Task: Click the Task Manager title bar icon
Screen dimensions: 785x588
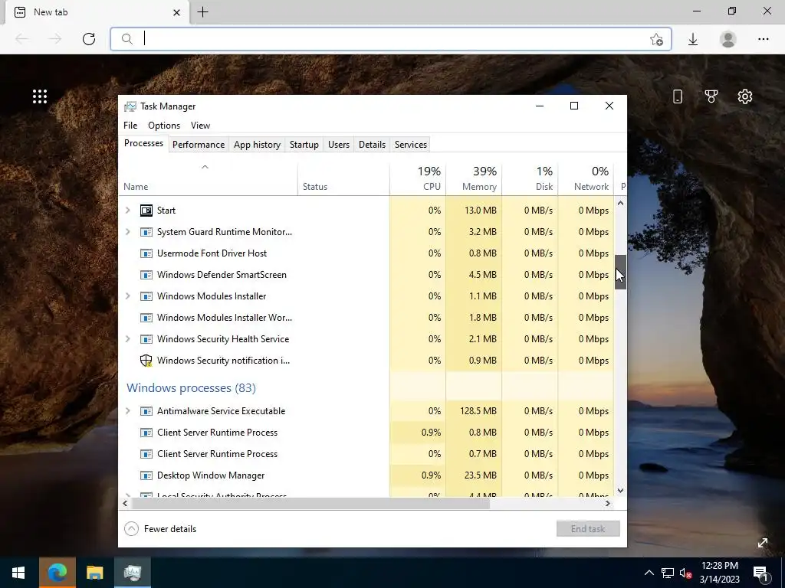Action: pos(130,106)
